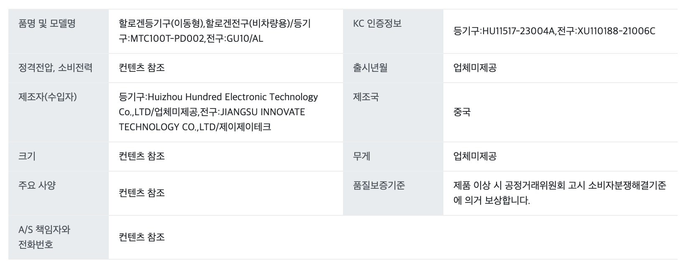The width and height of the screenshot is (686, 268).
Task: Click 업체미제공 value for 무게
Action: pos(475,156)
